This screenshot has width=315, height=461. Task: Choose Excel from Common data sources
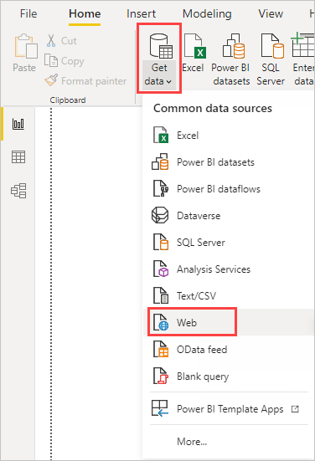click(228, 136)
